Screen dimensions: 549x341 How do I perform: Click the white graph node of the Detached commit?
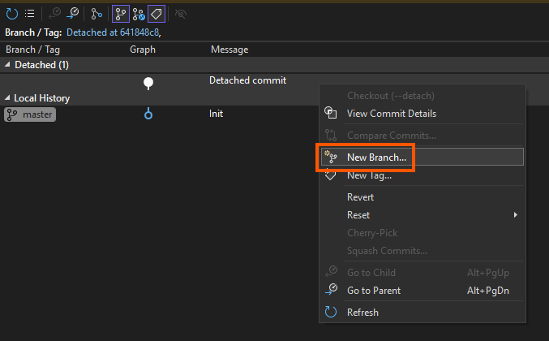tap(148, 83)
